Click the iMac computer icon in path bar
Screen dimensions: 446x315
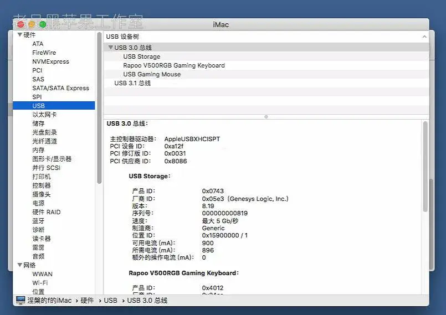[20, 300]
